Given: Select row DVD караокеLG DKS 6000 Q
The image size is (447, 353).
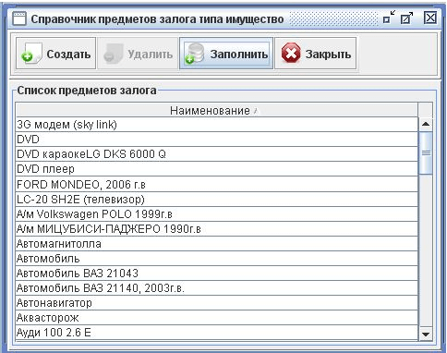Looking at the screenshot, I should (217, 154).
